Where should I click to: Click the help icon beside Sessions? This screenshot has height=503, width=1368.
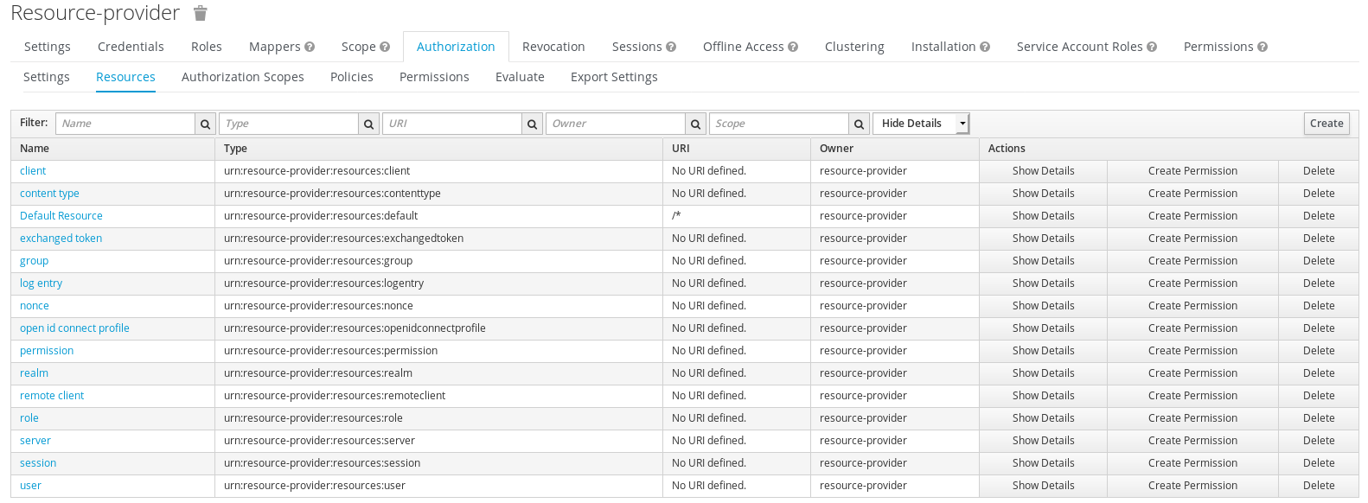point(671,47)
